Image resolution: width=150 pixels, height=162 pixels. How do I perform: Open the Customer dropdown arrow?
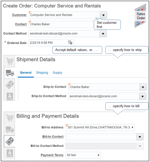pyautogui.click(x=103, y=15)
